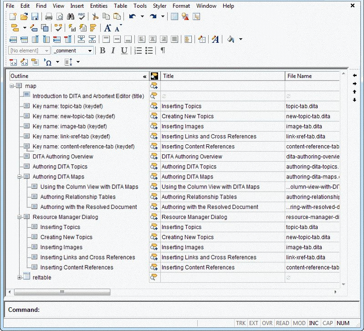Toggle TRK status indicator
Screen dimensions: 364x331
pos(241,323)
